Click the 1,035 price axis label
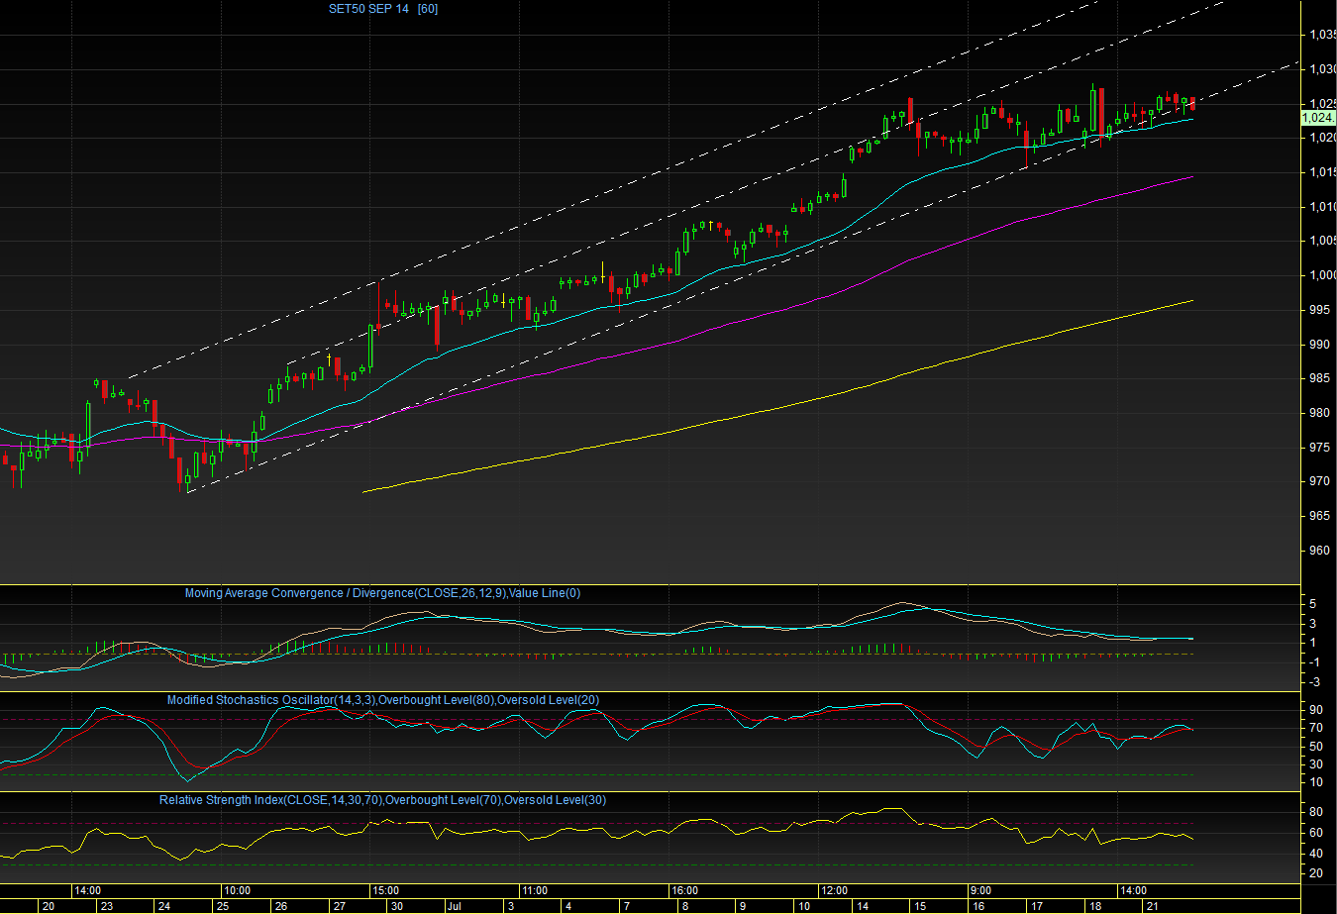This screenshot has width=1337, height=914. 1322,35
